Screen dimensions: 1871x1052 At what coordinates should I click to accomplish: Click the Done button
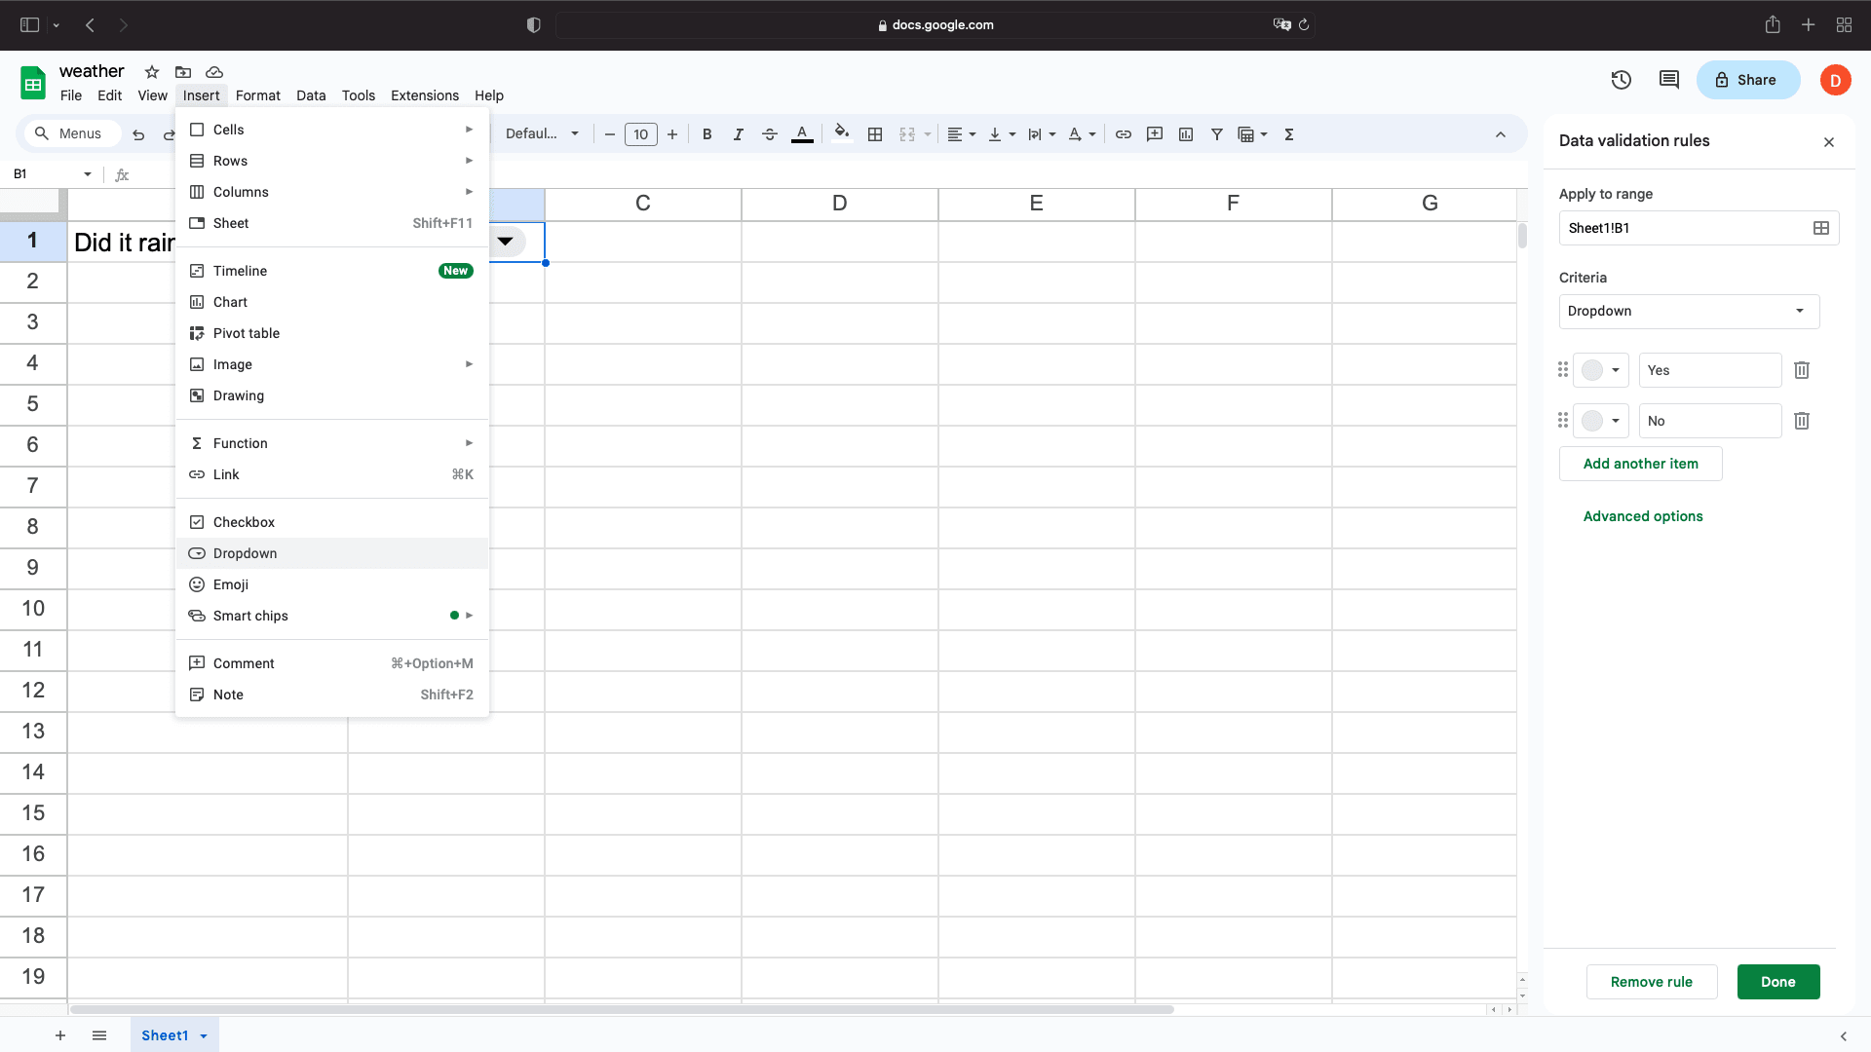[x=1777, y=982]
